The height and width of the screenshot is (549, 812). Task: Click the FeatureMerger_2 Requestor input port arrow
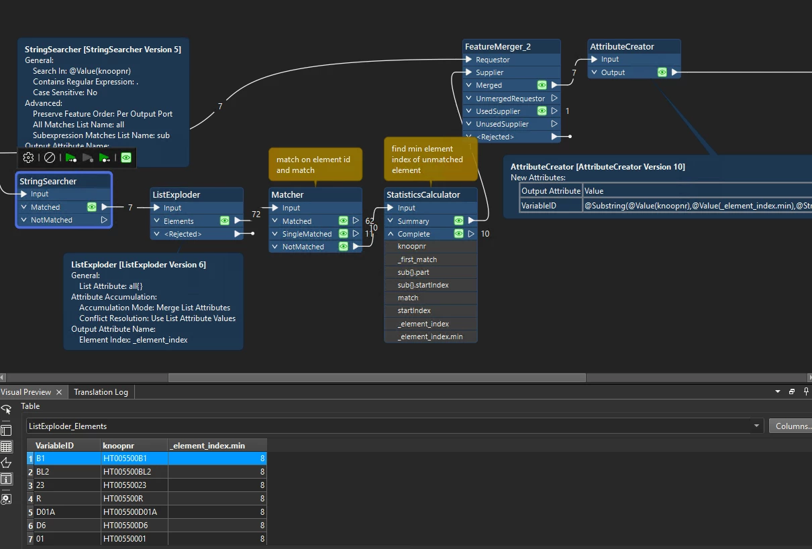(469, 60)
